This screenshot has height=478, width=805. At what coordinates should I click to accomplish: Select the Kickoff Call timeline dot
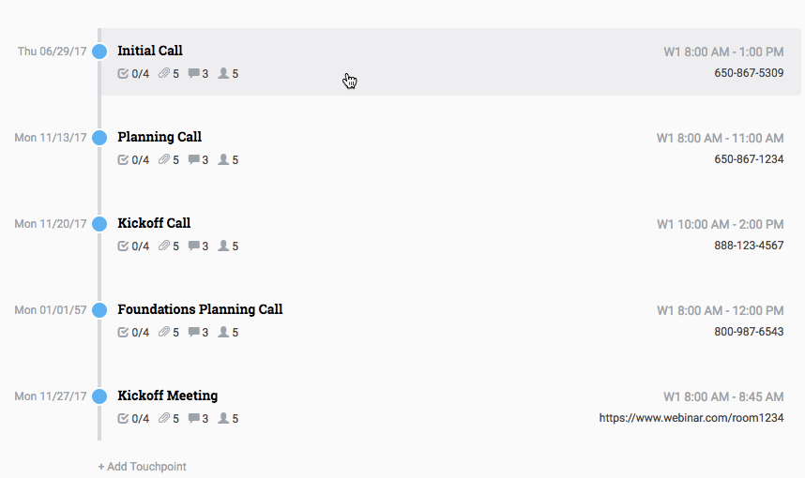(99, 224)
